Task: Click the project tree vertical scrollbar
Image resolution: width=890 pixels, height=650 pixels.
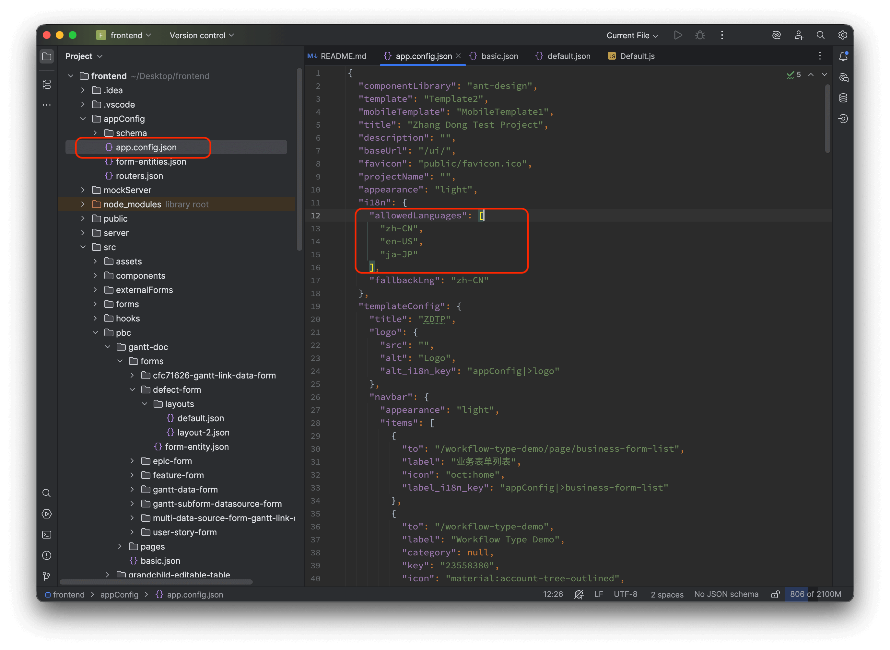Action: 299,159
